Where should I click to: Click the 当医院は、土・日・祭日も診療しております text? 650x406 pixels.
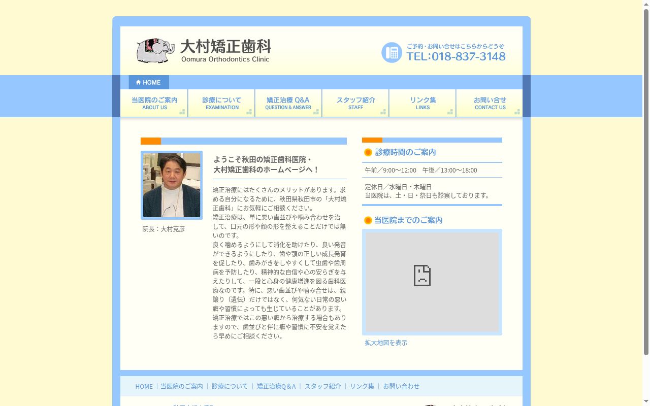pos(427,195)
